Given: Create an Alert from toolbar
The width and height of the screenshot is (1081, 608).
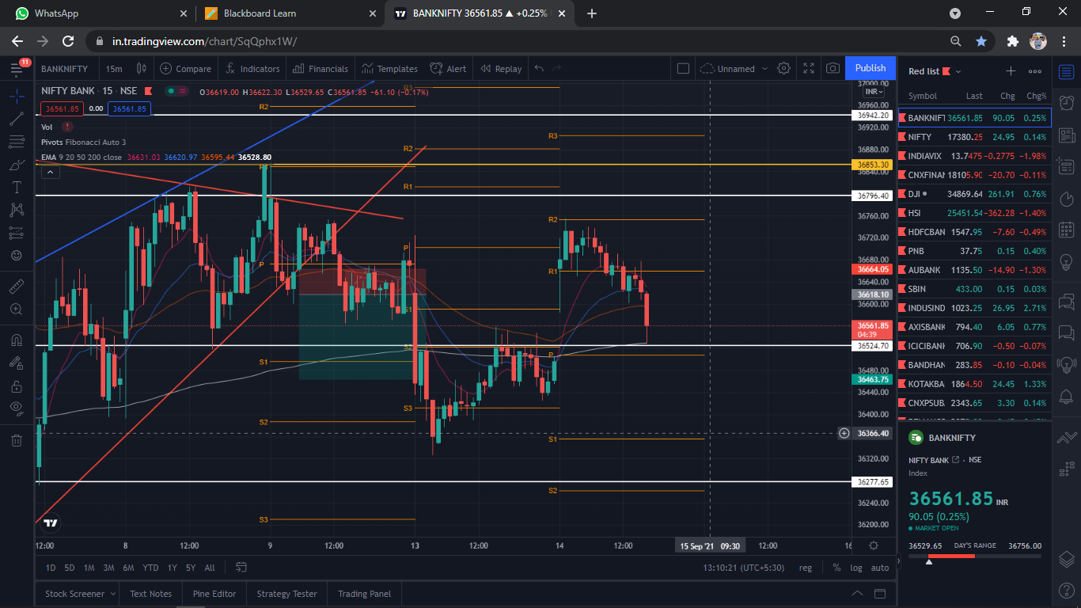Looking at the screenshot, I should pos(449,69).
